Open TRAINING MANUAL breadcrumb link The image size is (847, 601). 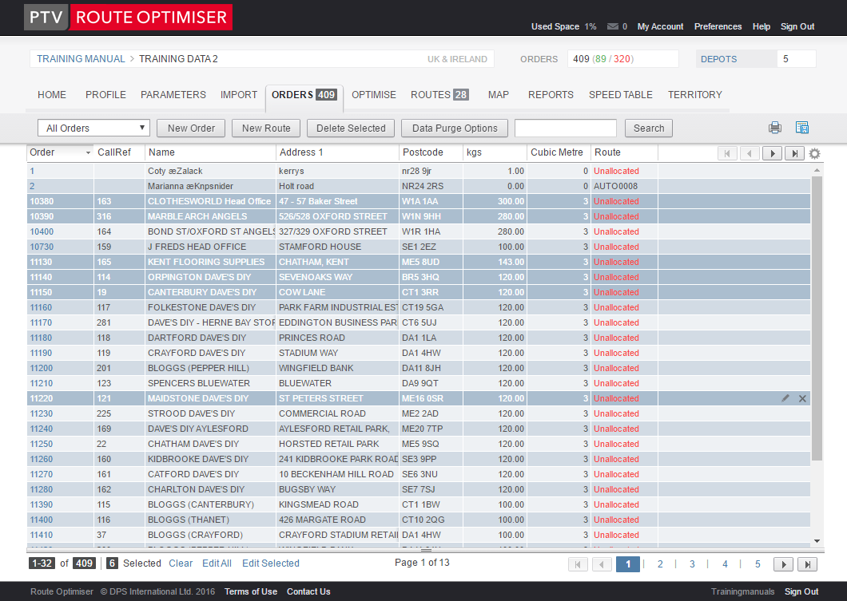(81, 59)
